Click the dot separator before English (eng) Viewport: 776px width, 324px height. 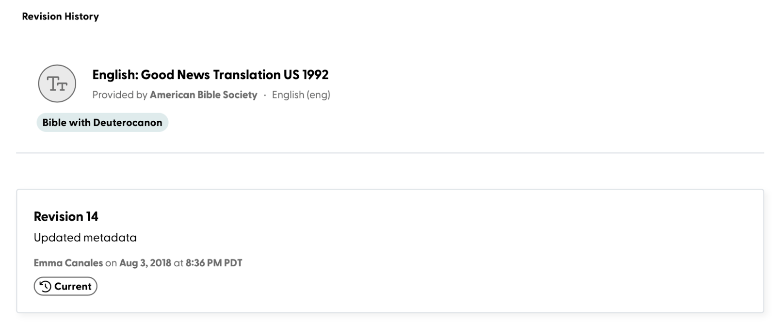[x=265, y=95]
